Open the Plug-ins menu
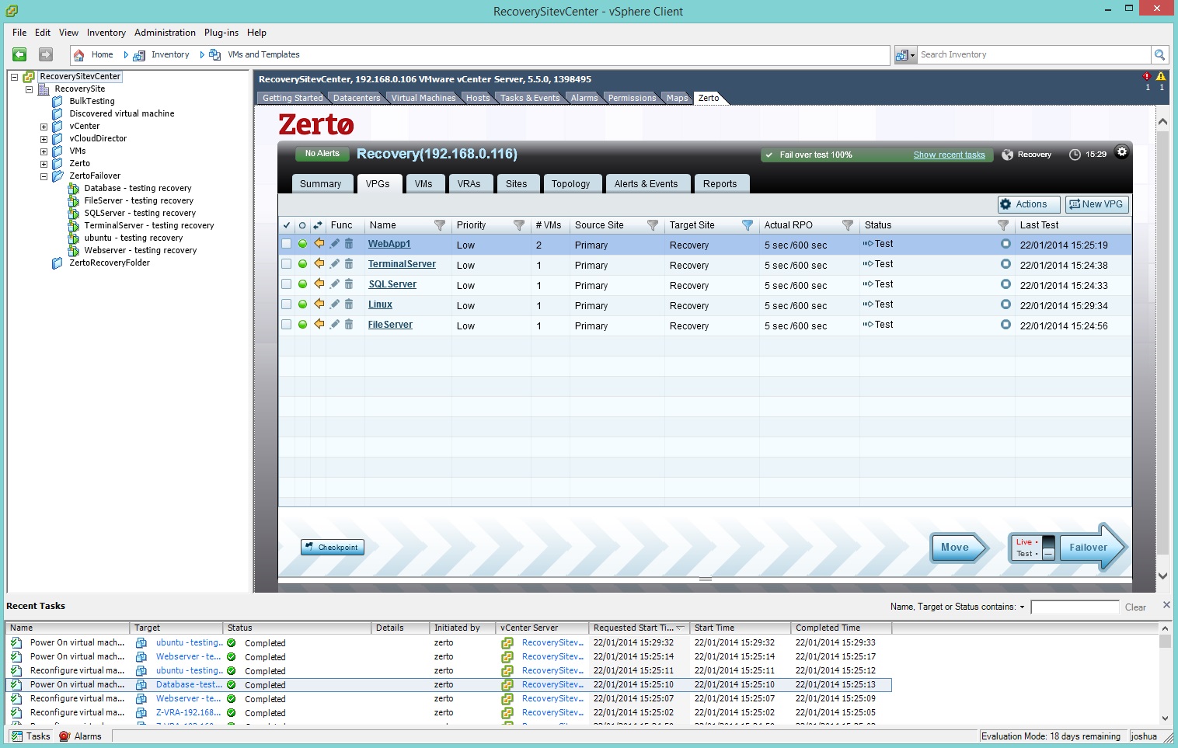The width and height of the screenshot is (1178, 748). click(x=221, y=33)
